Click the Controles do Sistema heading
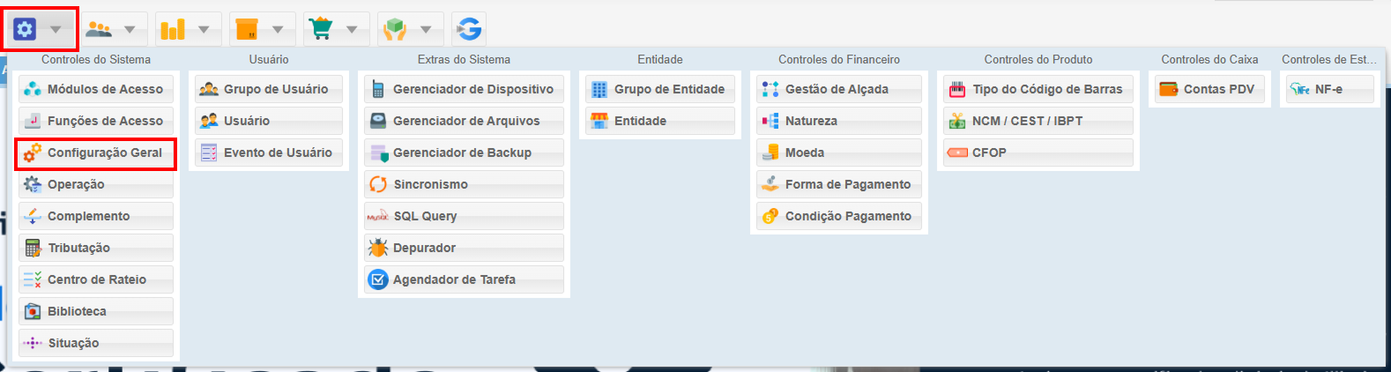Image resolution: width=1391 pixels, height=372 pixels. click(96, 59)
